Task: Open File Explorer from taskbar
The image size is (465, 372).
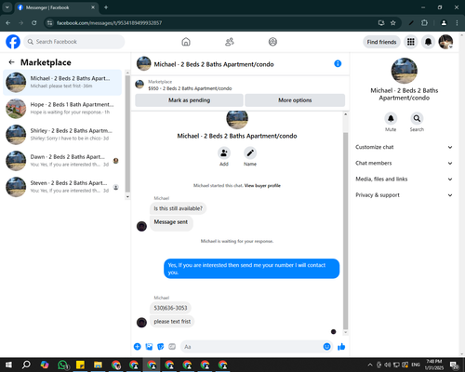Action: (x=98, y=365)
